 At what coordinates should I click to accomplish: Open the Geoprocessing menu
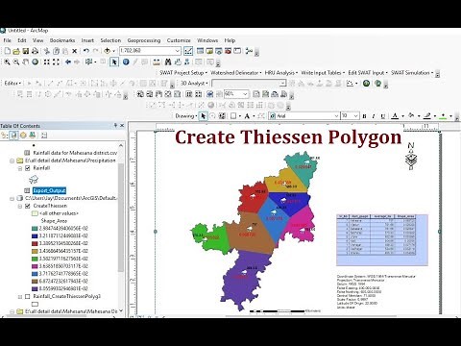(x=144, y=40)
